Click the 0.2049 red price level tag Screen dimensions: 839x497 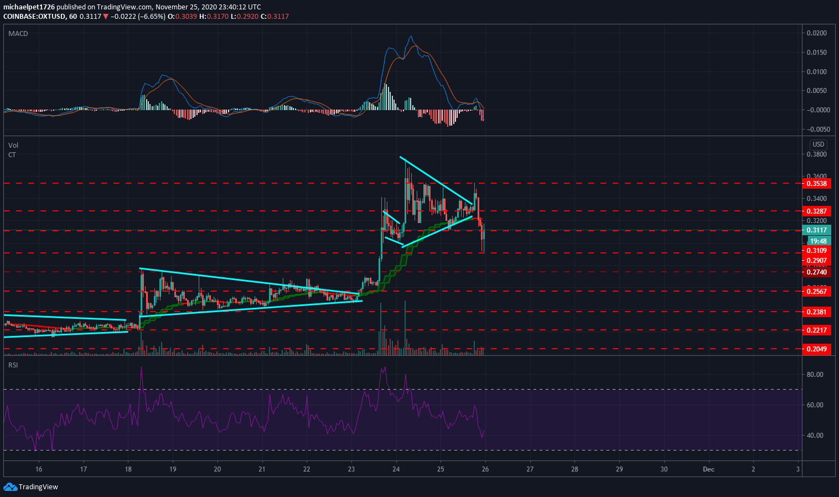click(816, 349)
